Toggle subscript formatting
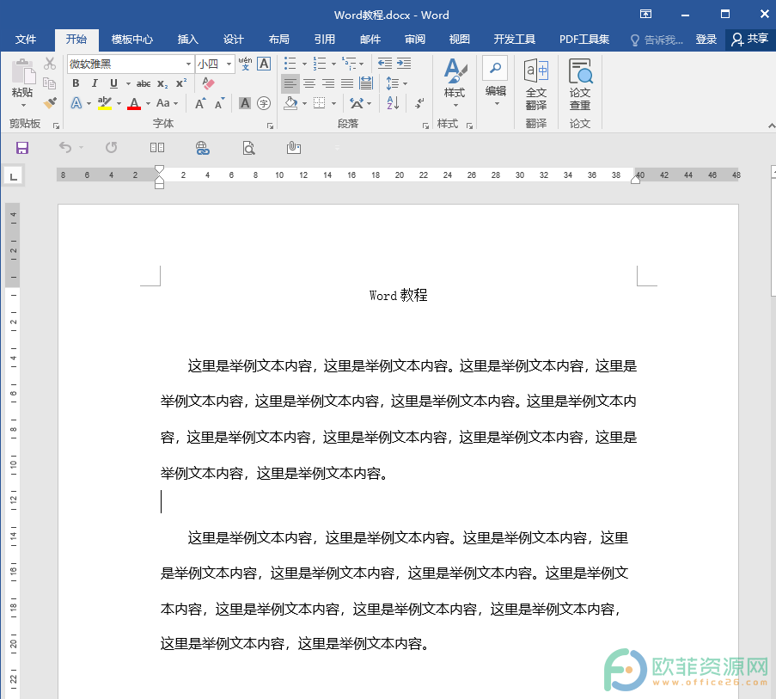Image resolution: width=776 pixels, height=699 pixels. (162, 83)
